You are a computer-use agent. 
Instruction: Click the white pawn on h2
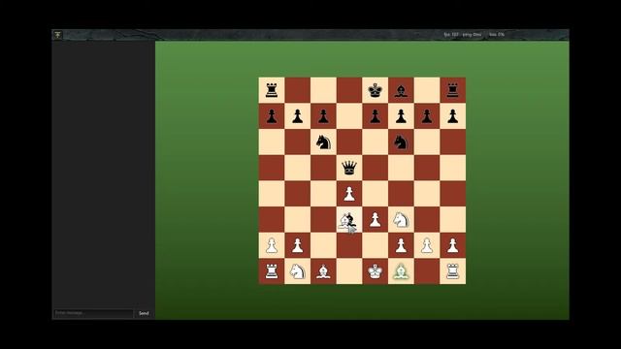pyautogui.click(x=453, y=245)
